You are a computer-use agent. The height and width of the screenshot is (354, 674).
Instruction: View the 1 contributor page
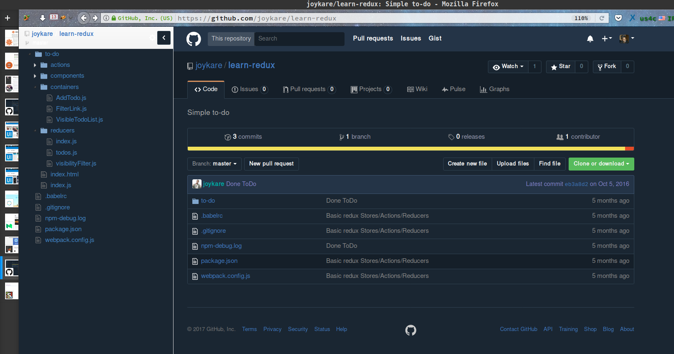(578, 137)
